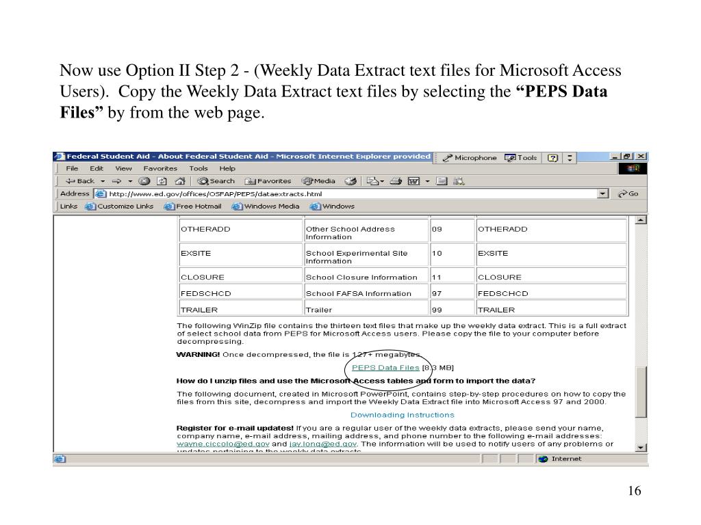Open the Favorites toolbar button
Viewport: 701px width, 525px height.
click(268, 181)
